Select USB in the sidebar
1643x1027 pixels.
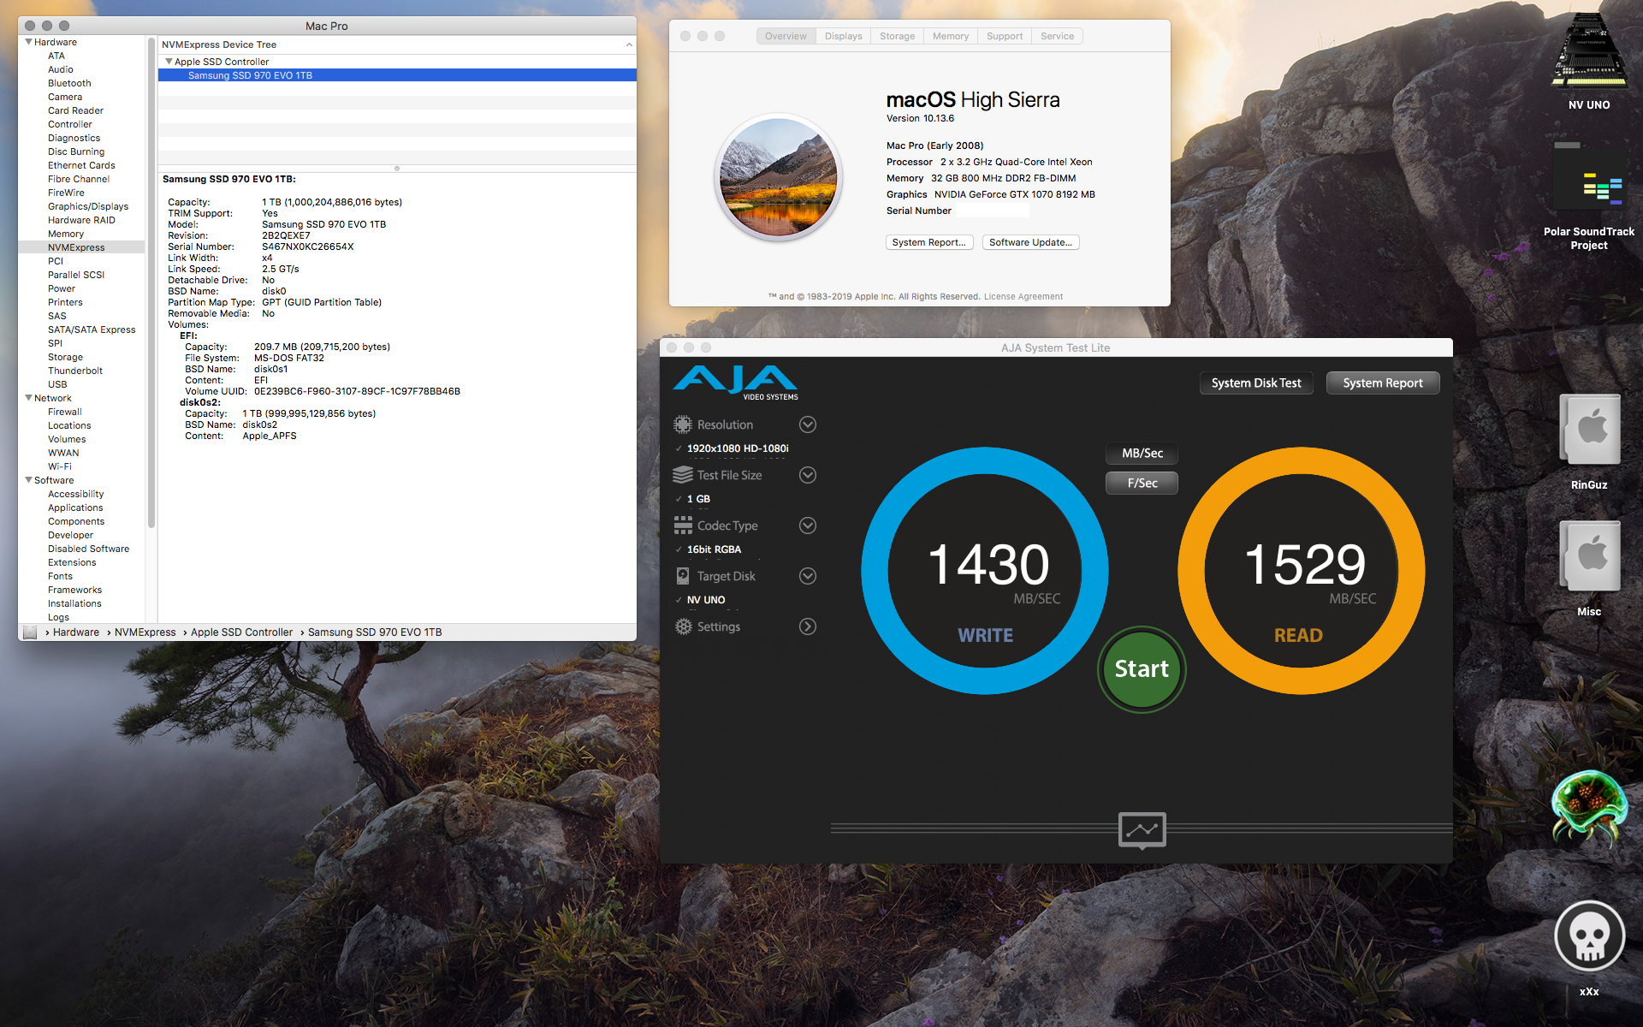click(x=57, y=384)
